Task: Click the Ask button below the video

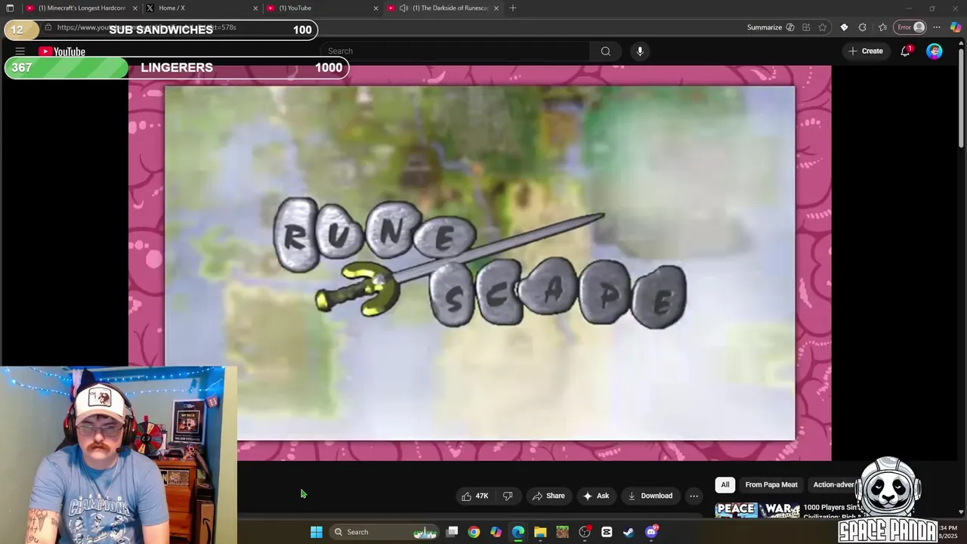Action: pyautogui.click(x=596, y=496)
